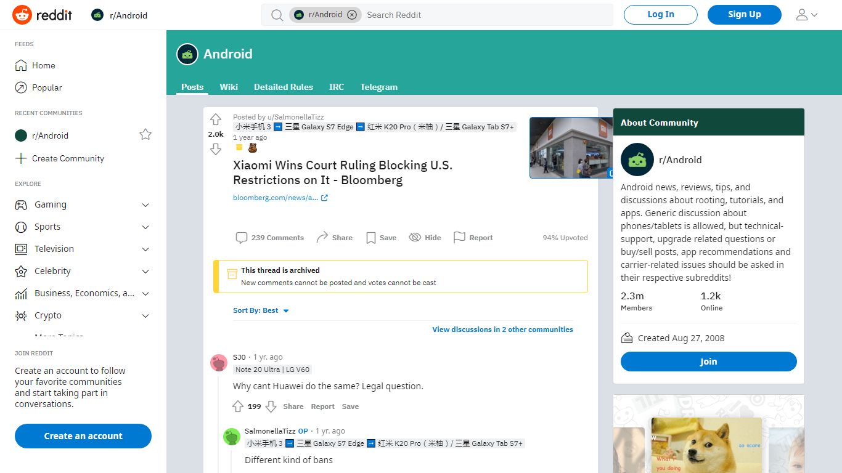Click SJO's comment avatar

point(219,363)
